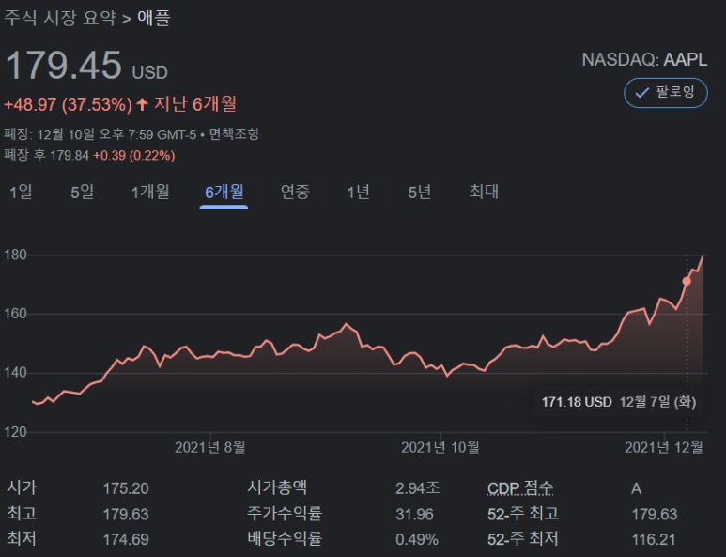Click the 주가수익률 value 31.96

(x=414, y=514)
